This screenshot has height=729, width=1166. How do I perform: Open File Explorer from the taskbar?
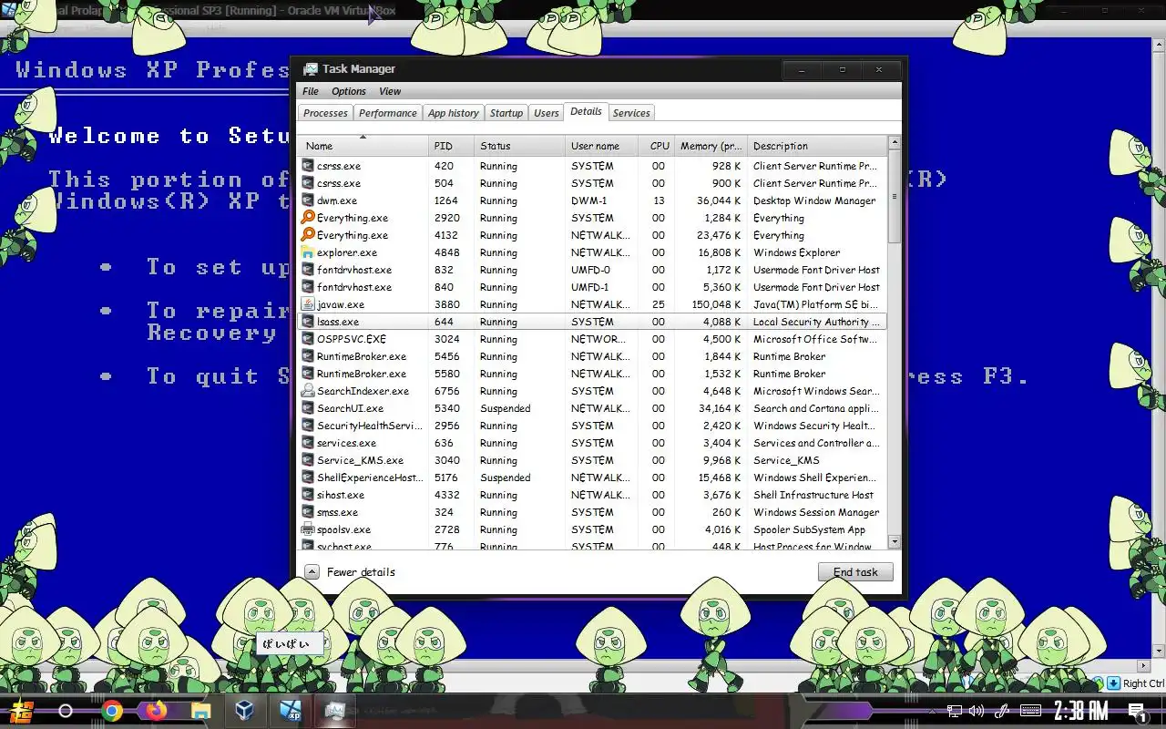coord(200,711)
